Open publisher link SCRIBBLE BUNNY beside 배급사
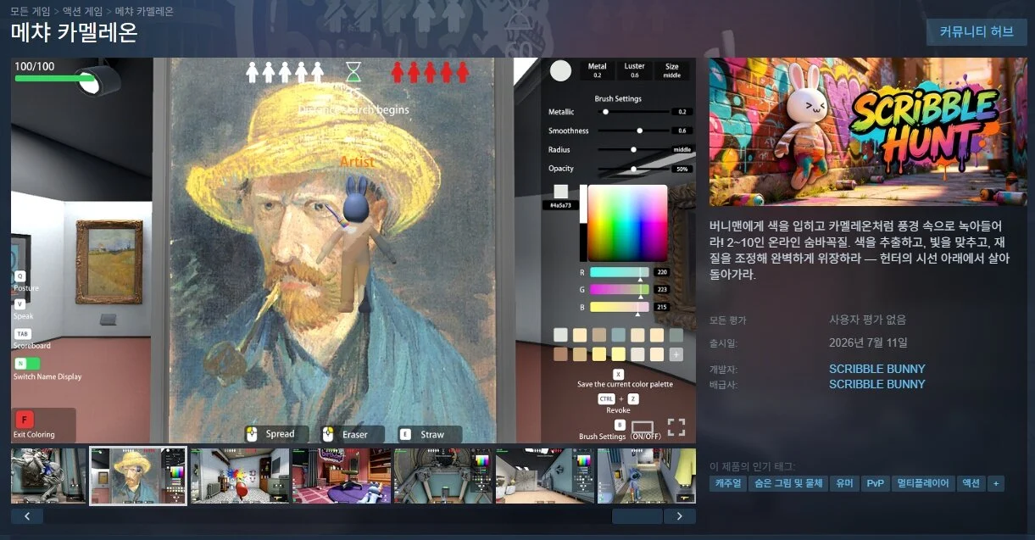This screenshot has width=1035, height=540. point(876,384)
